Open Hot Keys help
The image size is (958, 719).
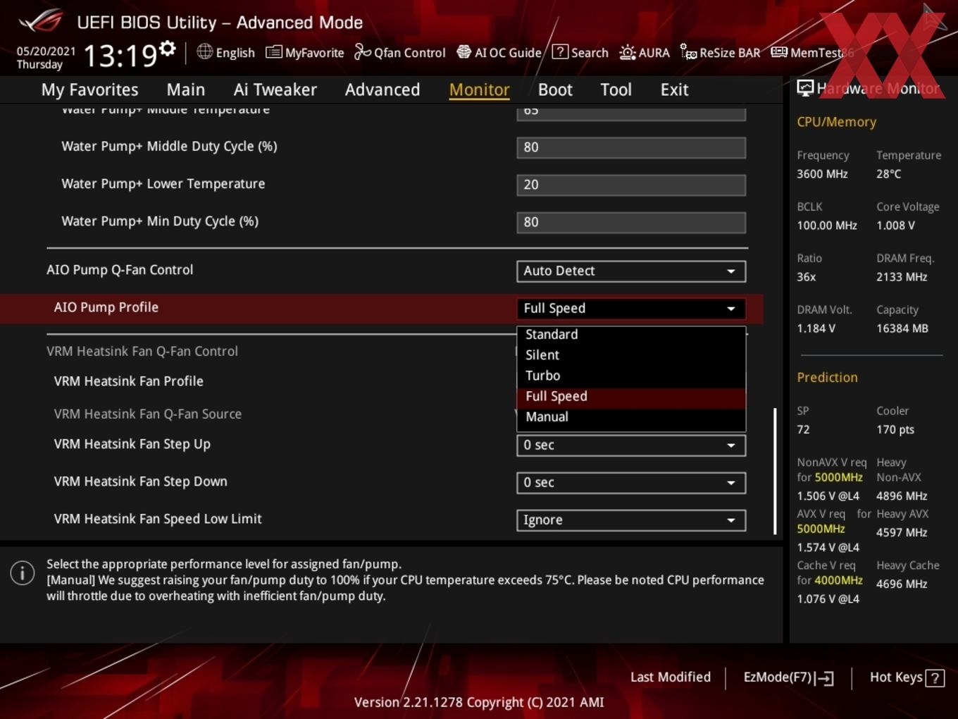(907, 677)
